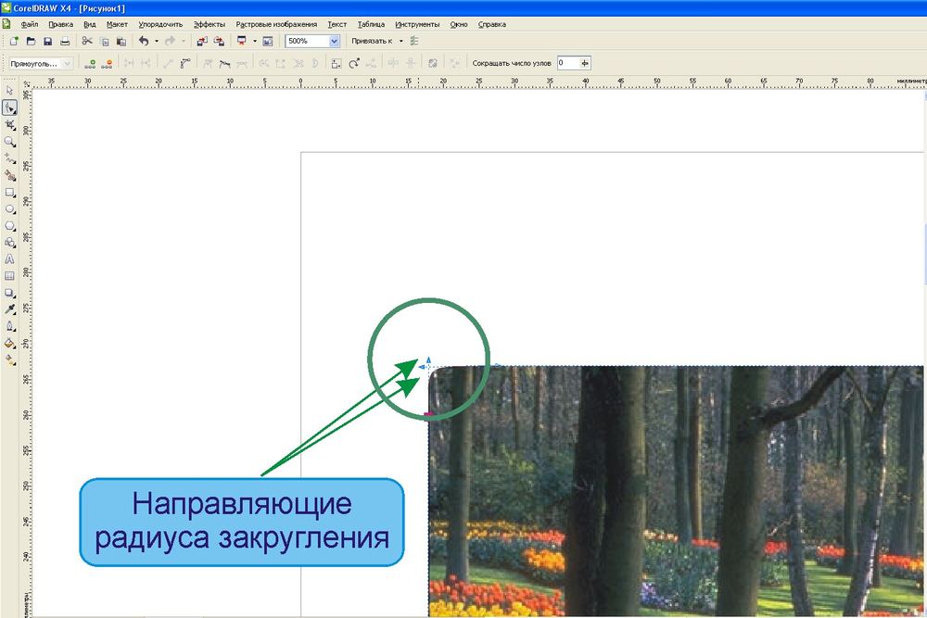Open the Вид menu
This screenshot has width=927, height=618.
point(89,24)
